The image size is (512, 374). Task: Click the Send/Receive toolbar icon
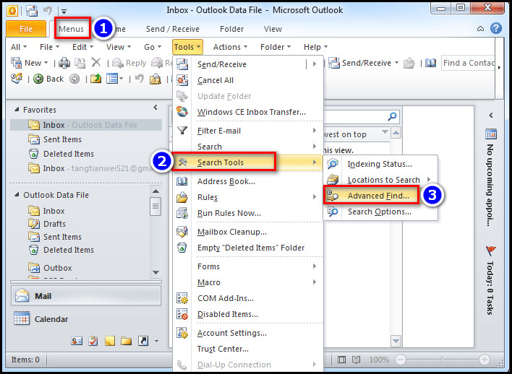click(x=334, y=63)
